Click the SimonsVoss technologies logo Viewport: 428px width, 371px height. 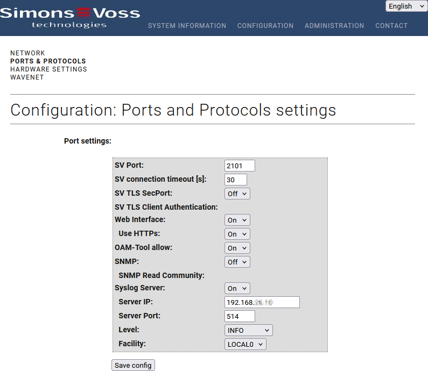70,16
